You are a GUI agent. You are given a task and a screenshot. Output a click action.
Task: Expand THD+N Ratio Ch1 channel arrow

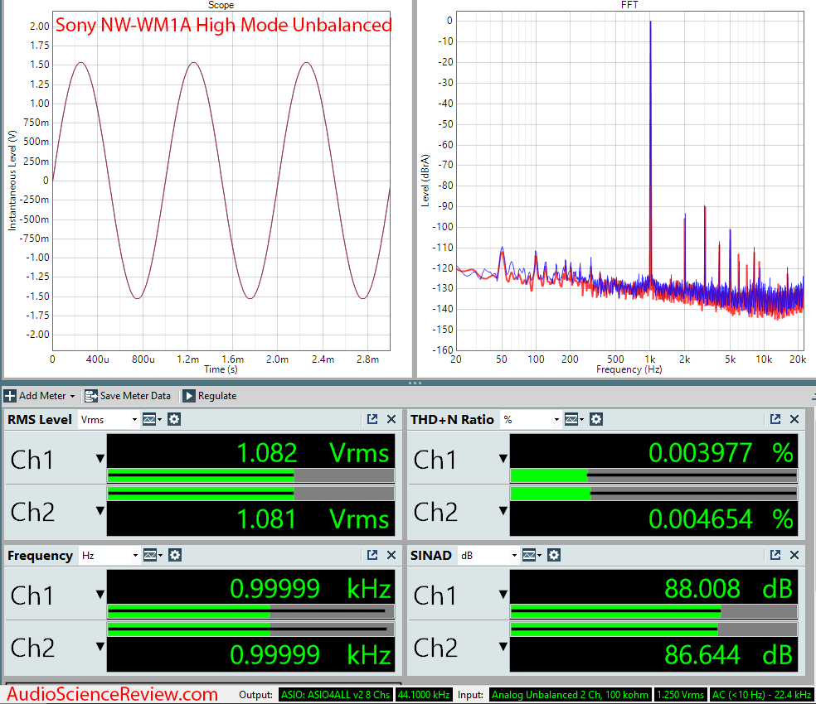[503, 459]
